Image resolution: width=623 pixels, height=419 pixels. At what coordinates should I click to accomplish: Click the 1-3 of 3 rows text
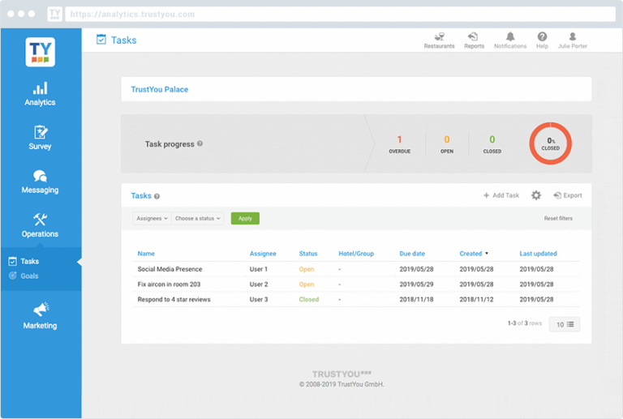click(525, 323)
